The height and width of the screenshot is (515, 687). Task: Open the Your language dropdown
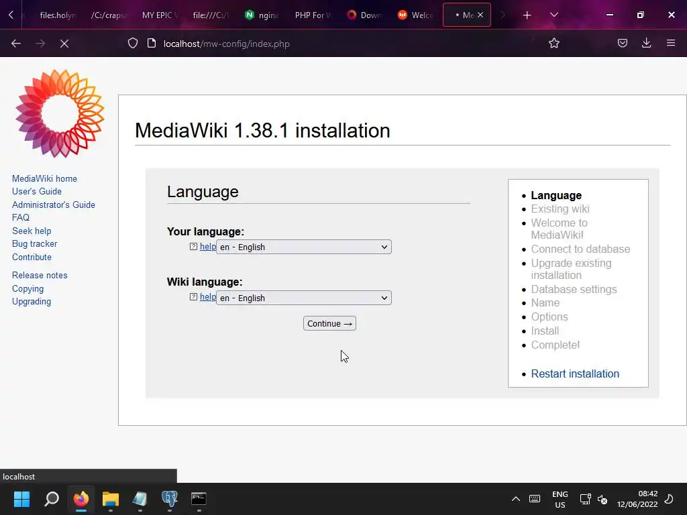(304, 247)
